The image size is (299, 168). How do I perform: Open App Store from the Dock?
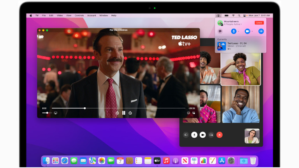[222, 161]
